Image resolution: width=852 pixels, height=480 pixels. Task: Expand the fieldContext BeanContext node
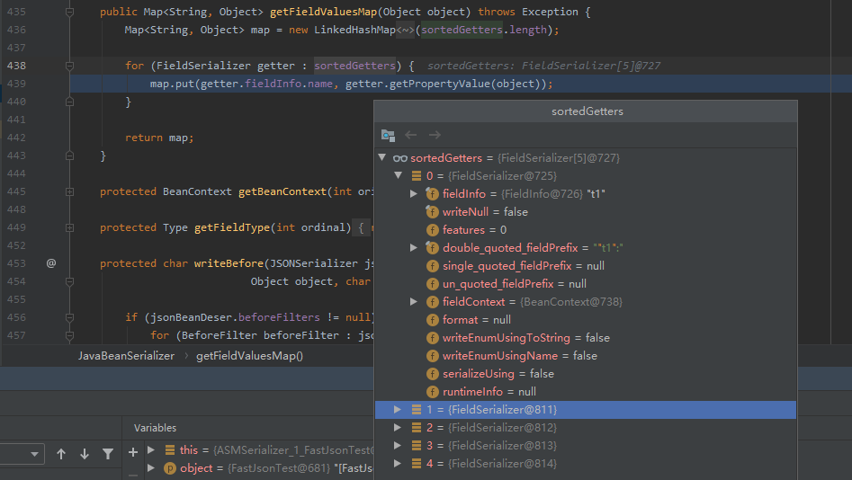click(414, 301)
